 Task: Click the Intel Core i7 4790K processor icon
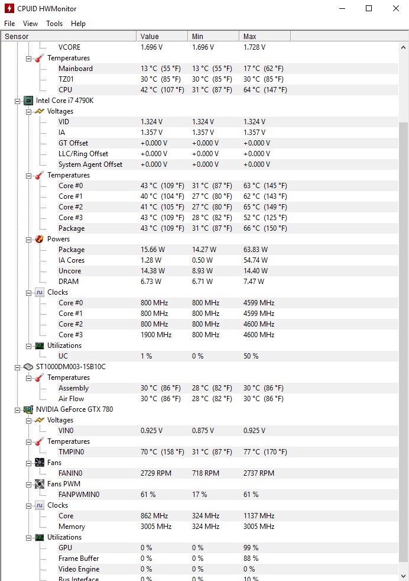pos(28,101)
